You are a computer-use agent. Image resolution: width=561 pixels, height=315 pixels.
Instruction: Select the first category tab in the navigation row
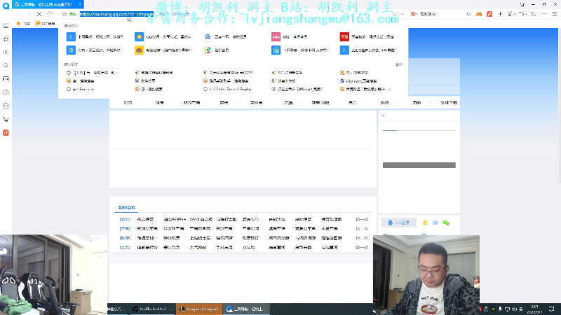click(128, 103)
